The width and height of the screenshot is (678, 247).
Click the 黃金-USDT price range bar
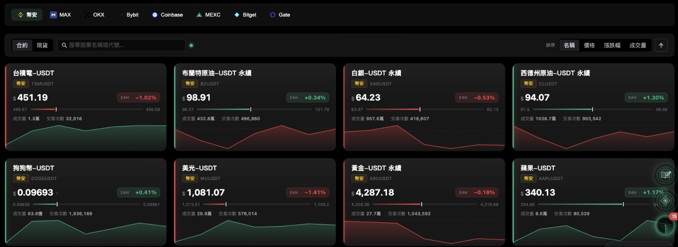tap(425, 205)
